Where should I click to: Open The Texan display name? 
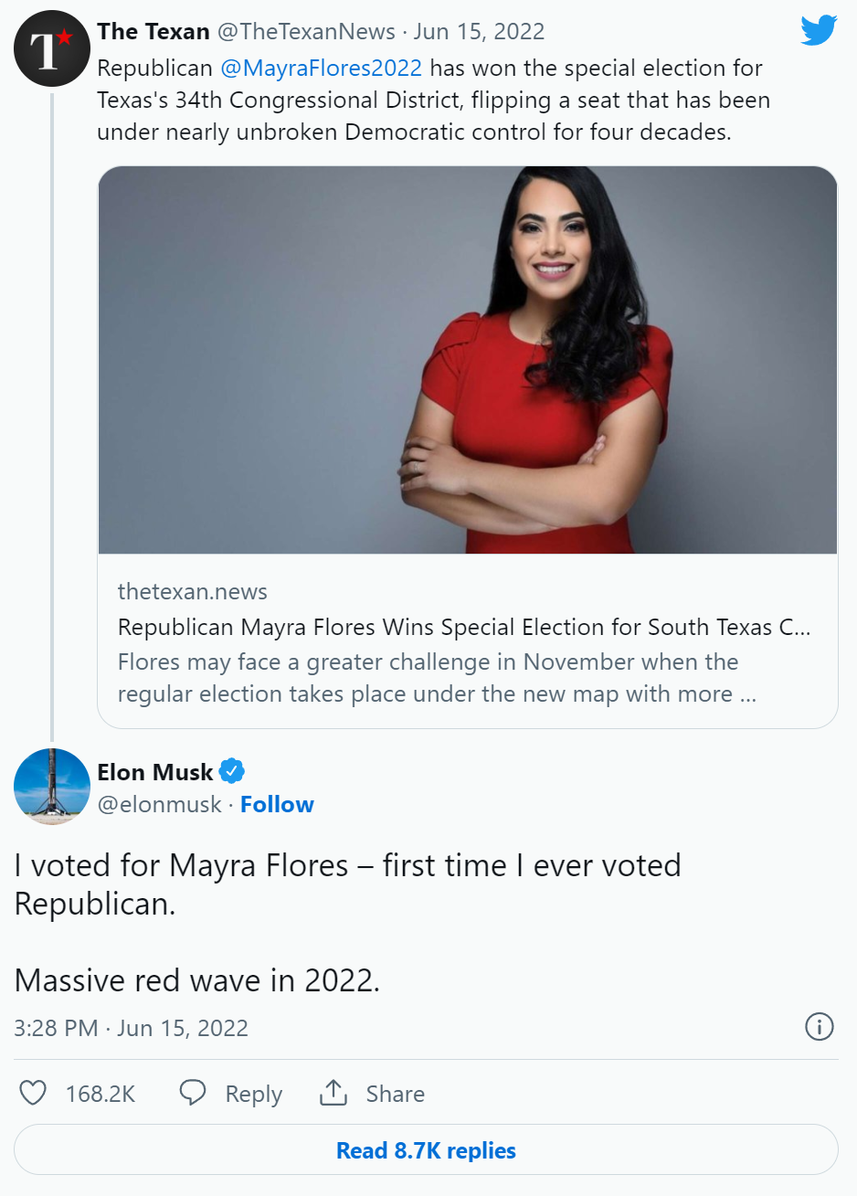tap(153, 32)
